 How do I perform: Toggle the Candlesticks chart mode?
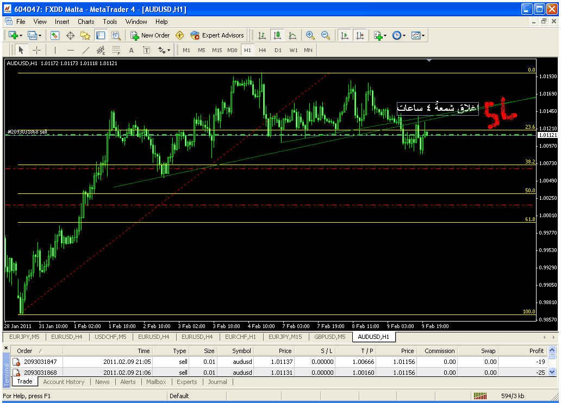point(277,35)
